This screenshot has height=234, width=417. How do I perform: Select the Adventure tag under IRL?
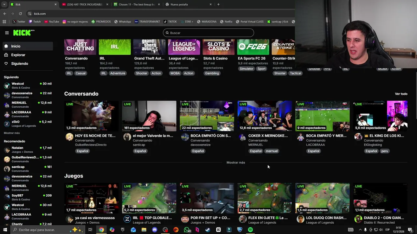pos(118,73)
